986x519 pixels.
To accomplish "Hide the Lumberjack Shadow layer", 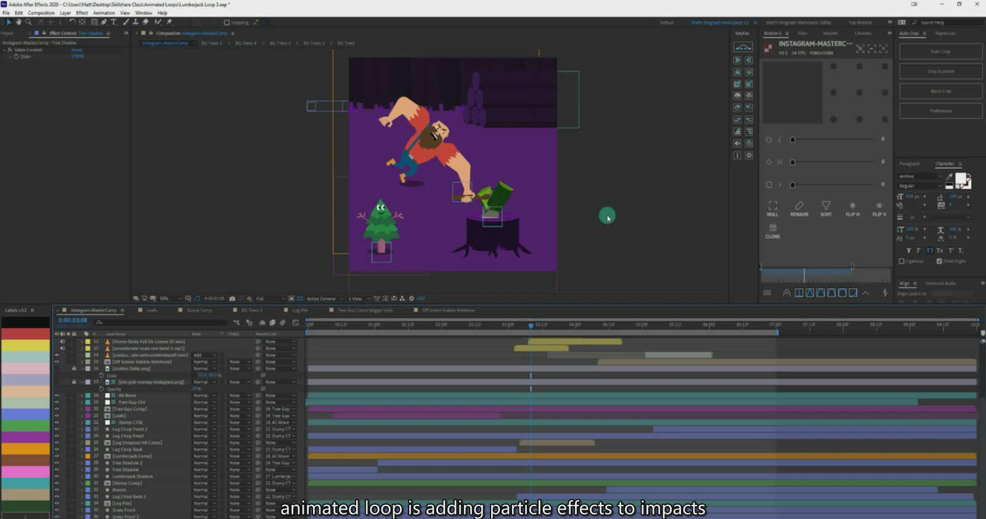I will point(57,477).
